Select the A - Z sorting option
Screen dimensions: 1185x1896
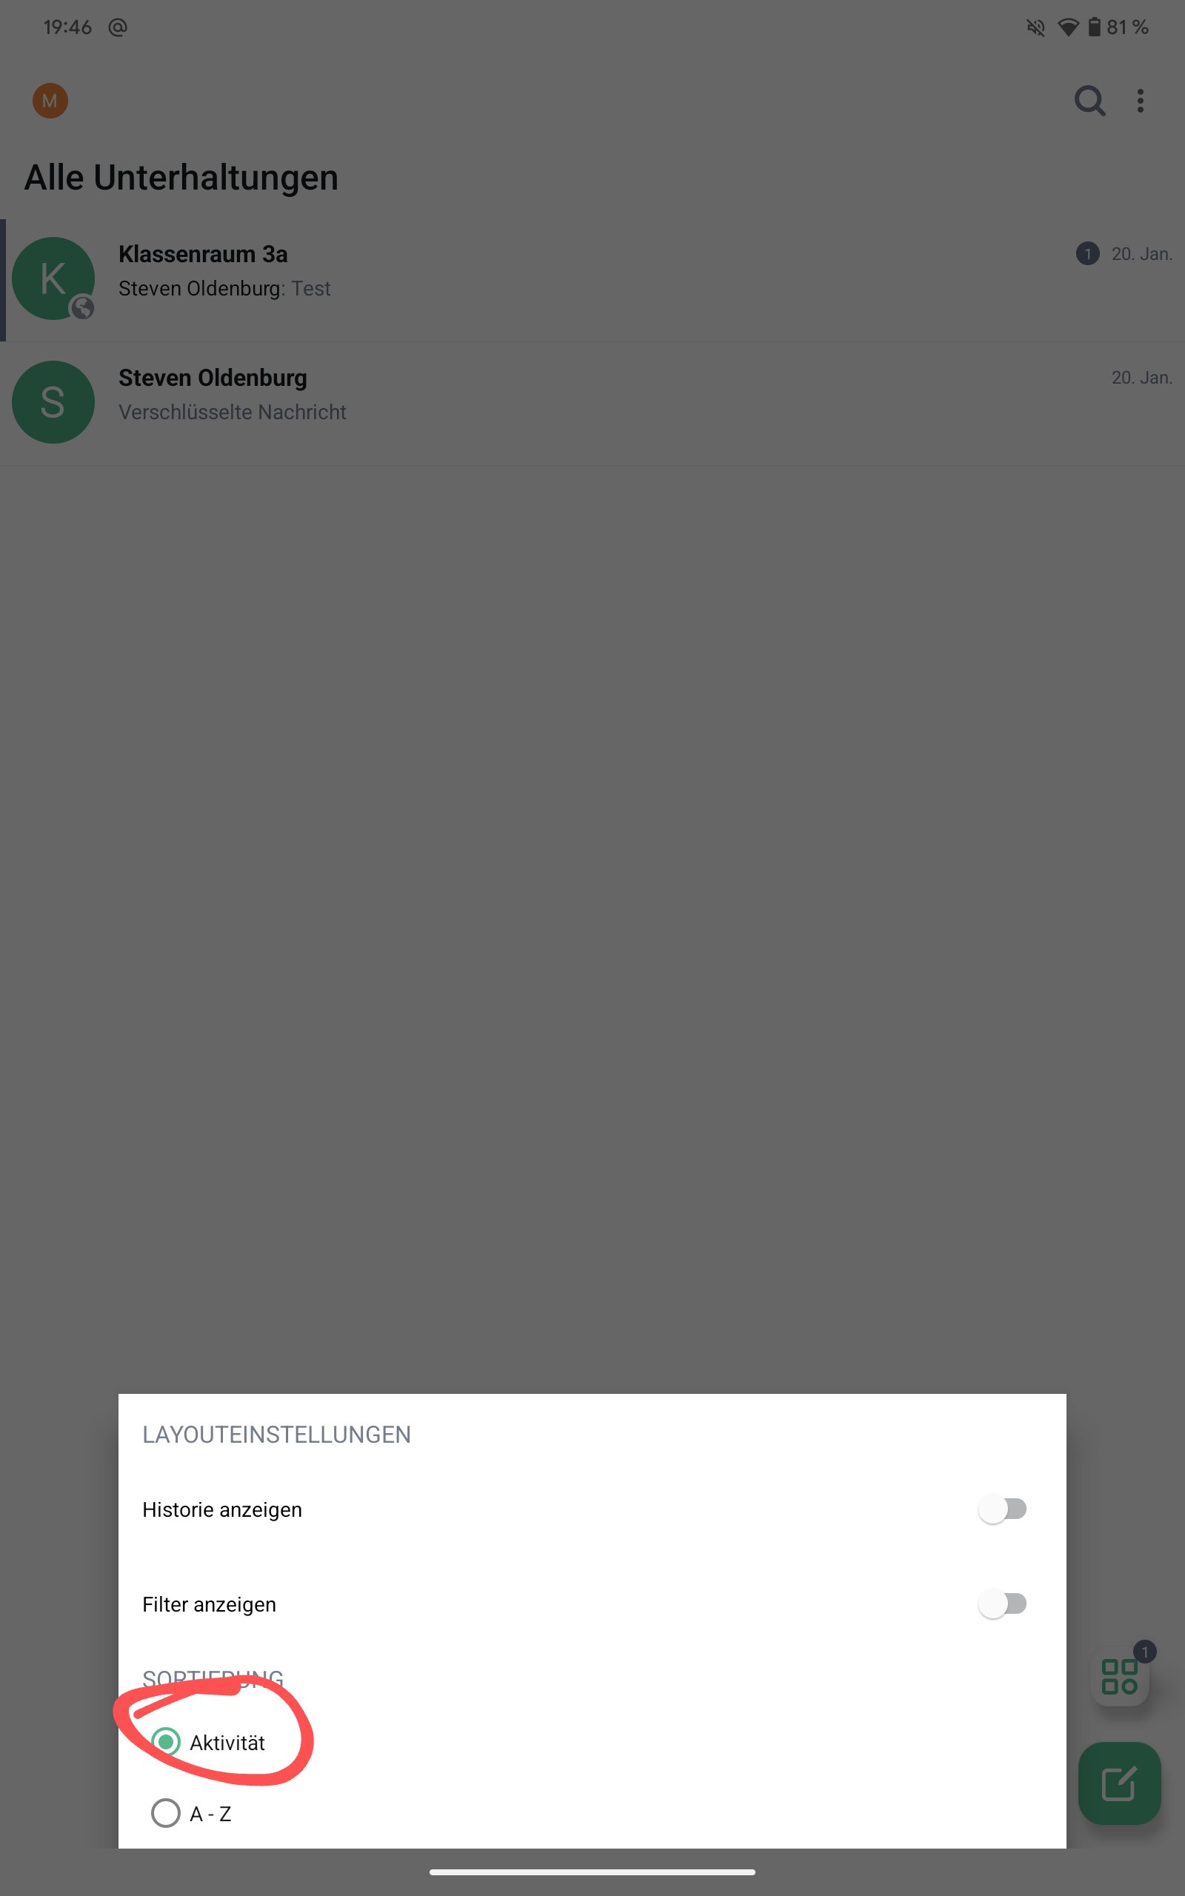tap(191, 1813)
